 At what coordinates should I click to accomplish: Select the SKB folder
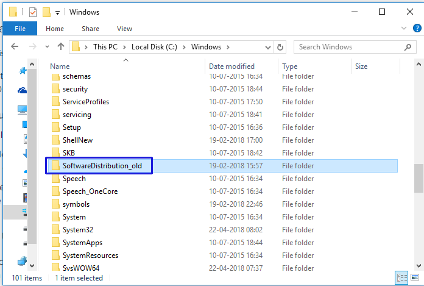click(222, 153)
